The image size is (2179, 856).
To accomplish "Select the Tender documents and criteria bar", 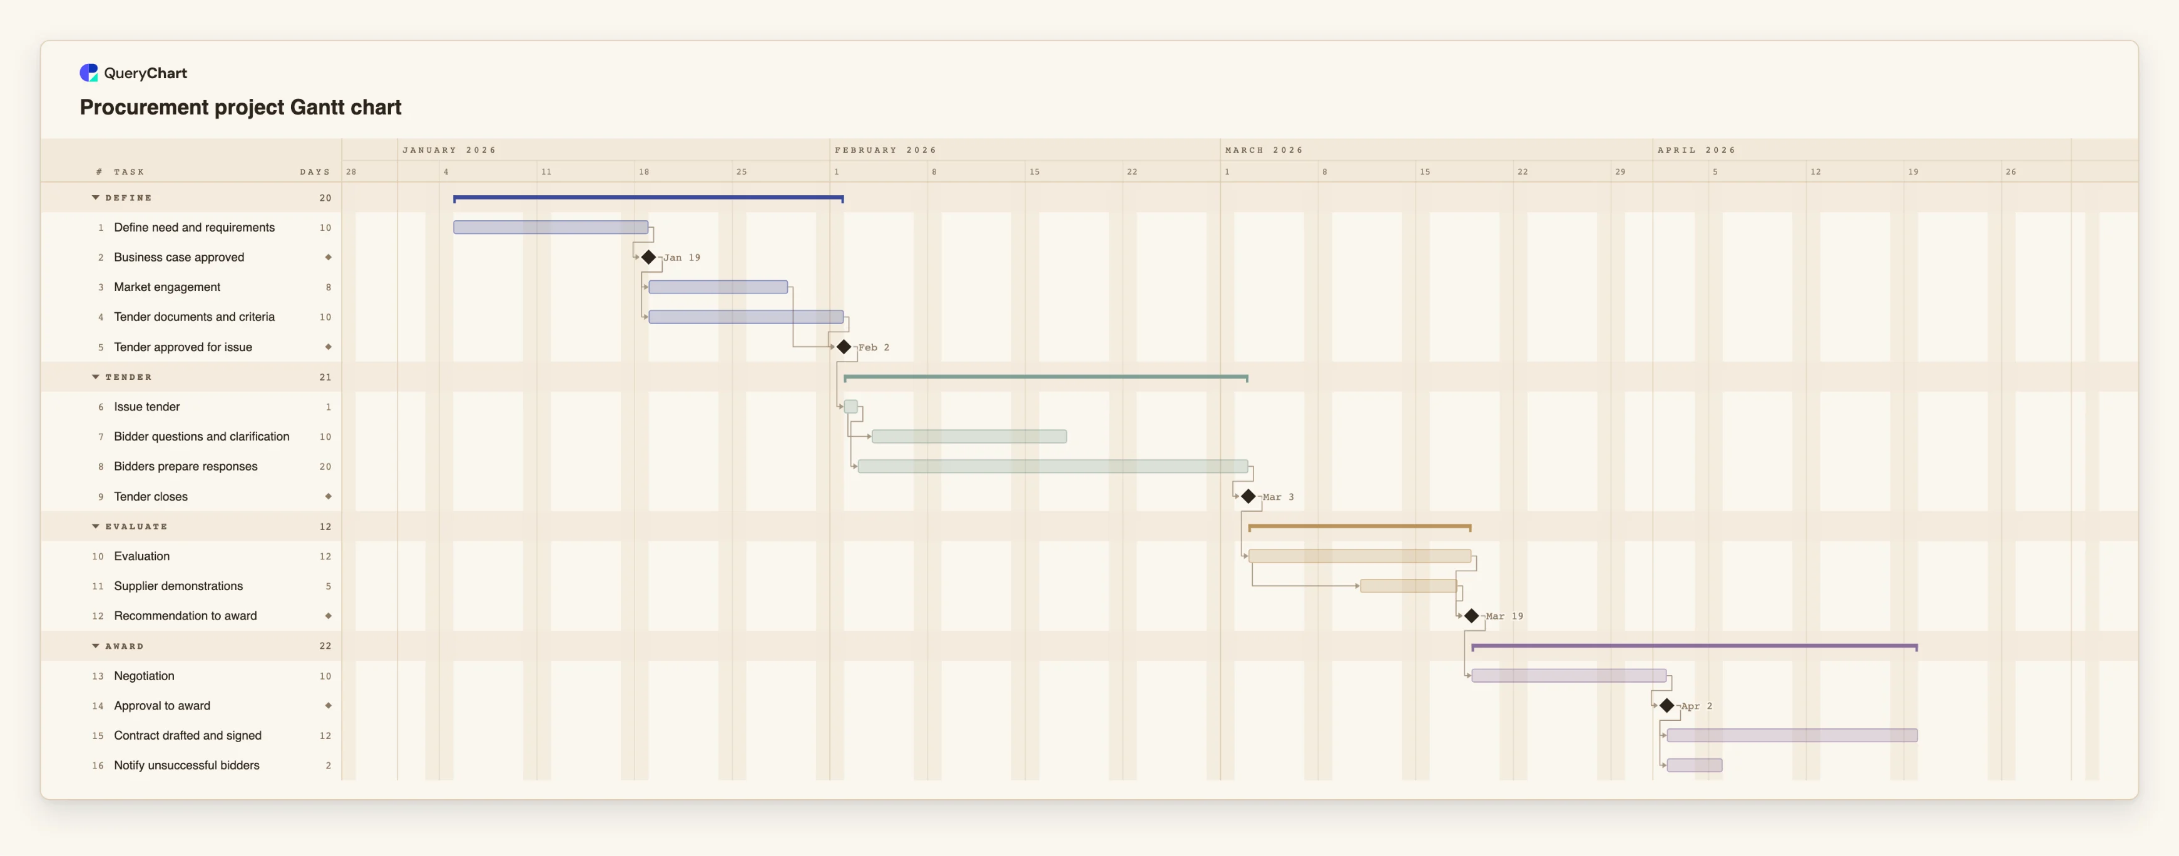I will click(x=746, y=317).
